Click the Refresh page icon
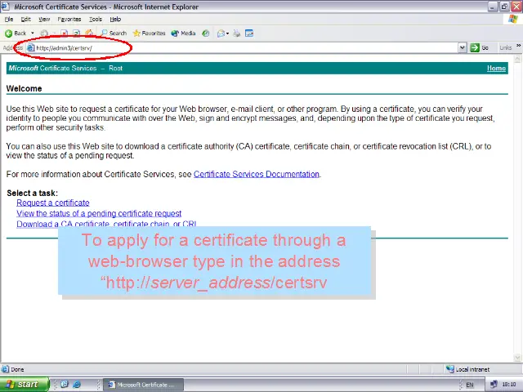523x392 pixels. click(76, 33)
